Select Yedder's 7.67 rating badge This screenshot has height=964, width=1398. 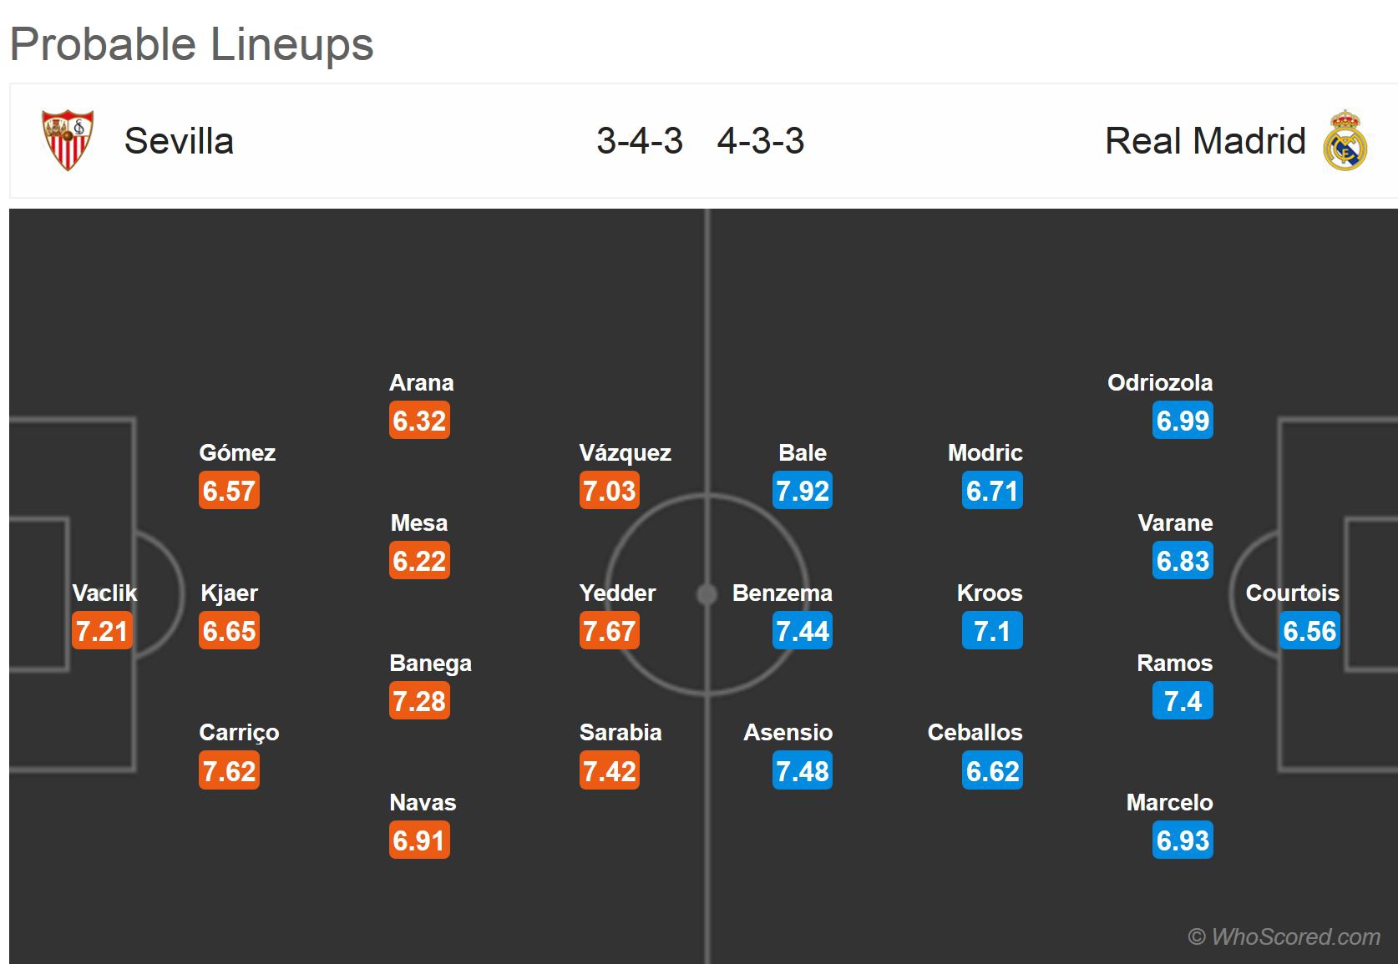click(610, 631)
